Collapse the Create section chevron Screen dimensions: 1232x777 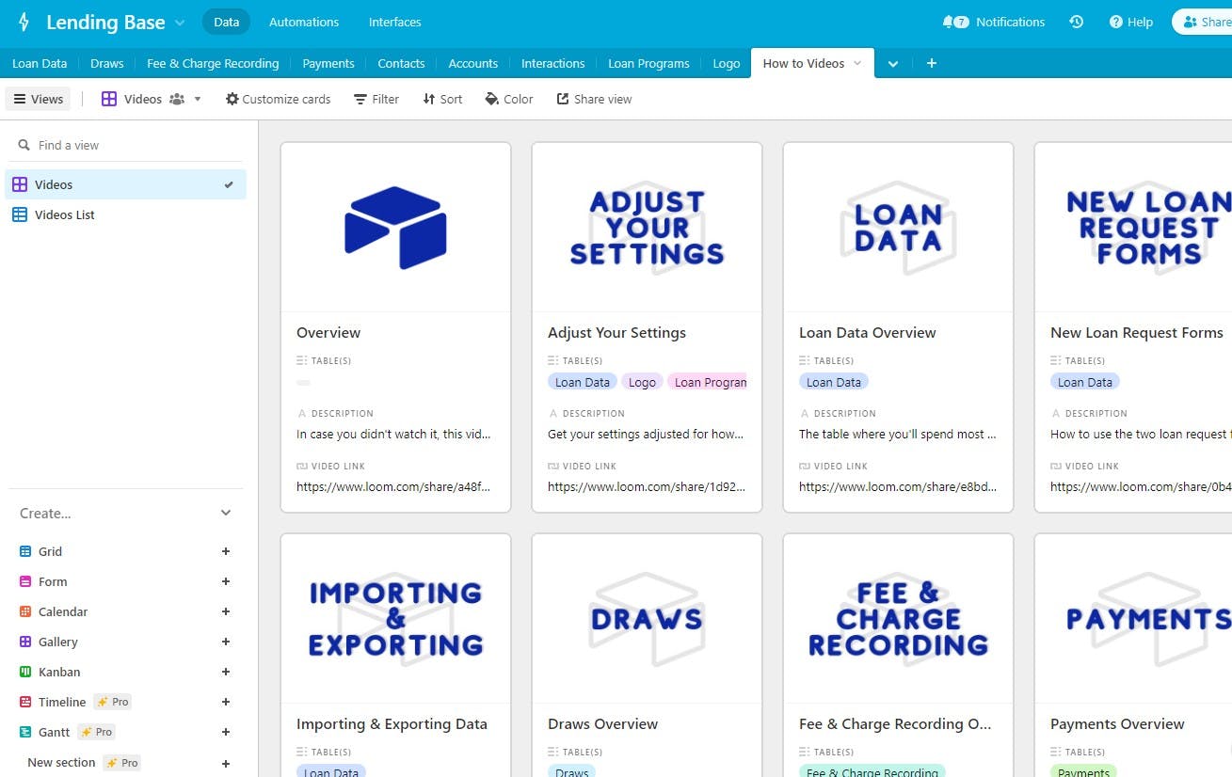pyautogui.click(x=226, y=513)
